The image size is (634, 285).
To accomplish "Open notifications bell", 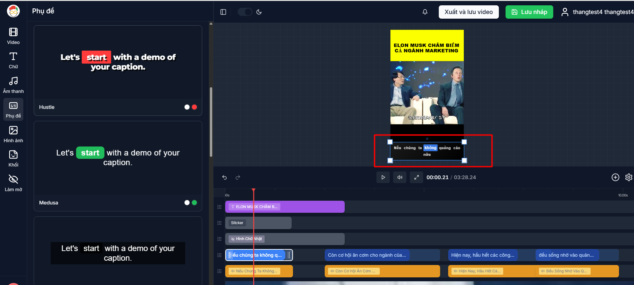I will [x=425, y=12].
